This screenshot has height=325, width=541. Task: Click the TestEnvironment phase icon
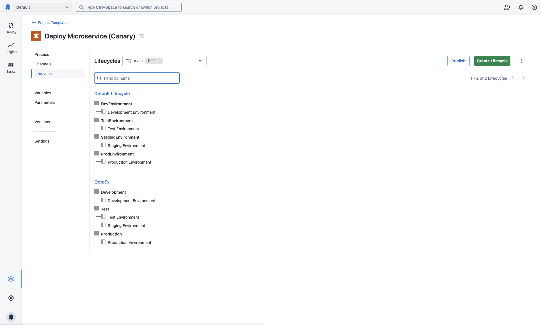click(97, 120)
